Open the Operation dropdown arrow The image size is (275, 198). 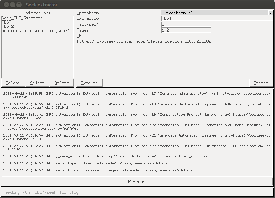coord(270,13)
